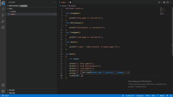This screenshot has width=173, height=97.
Task: Click feedback icon in status bar
Action: coord(167,96)
